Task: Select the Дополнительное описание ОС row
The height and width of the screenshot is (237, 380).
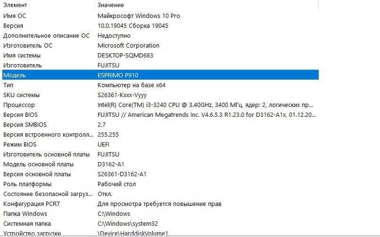Action: tap(160, 36)
